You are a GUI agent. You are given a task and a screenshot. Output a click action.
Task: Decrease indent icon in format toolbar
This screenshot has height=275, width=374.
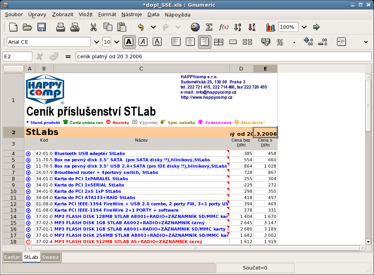[x=341, y=42]
